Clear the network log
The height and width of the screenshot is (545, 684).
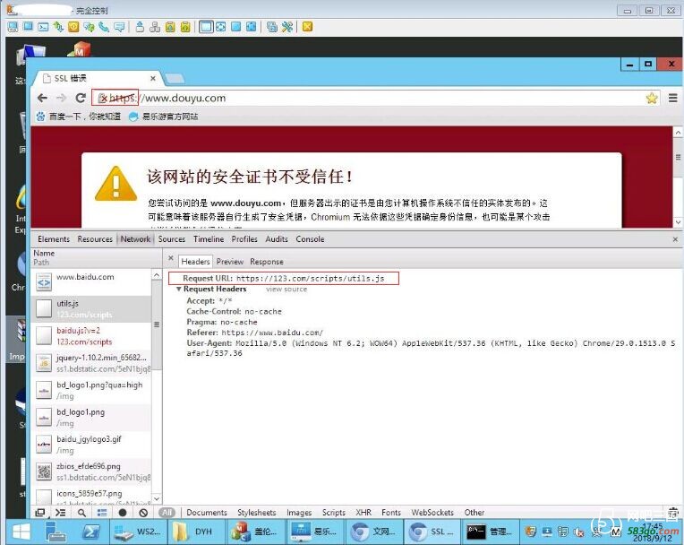click(x=143, y=513)
